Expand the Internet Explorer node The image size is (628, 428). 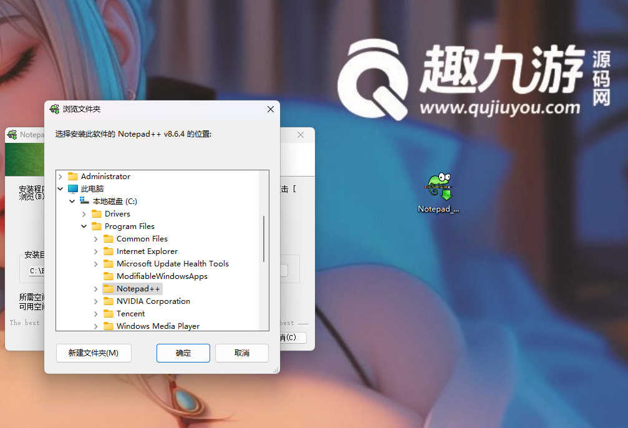click(x=95, y=251)
